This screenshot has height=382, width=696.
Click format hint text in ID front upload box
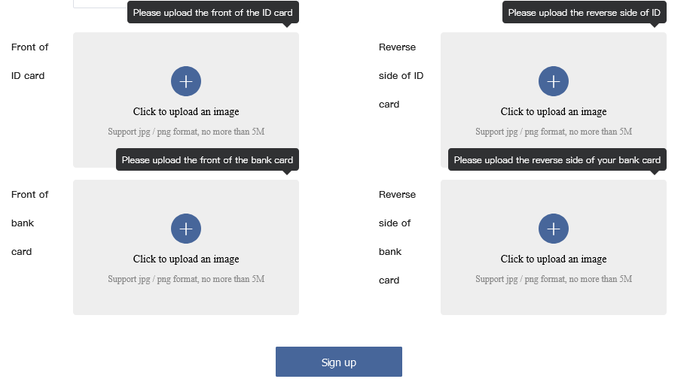pos(186,132)
